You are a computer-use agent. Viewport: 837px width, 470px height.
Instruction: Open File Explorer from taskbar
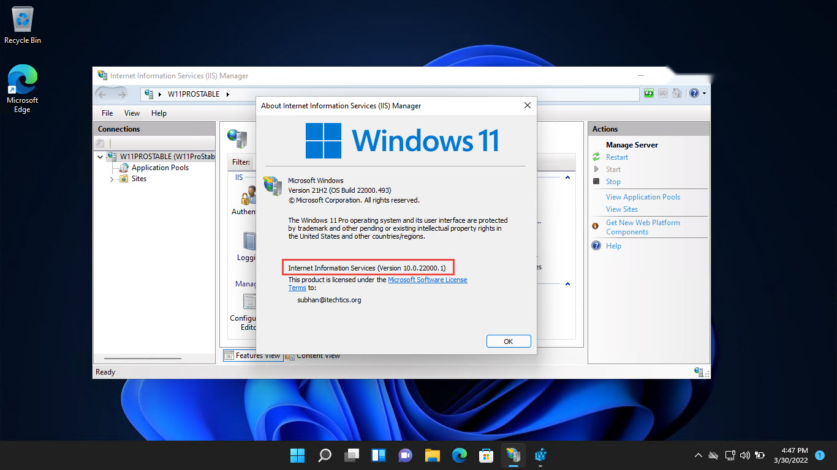click(x=432, y=455)
